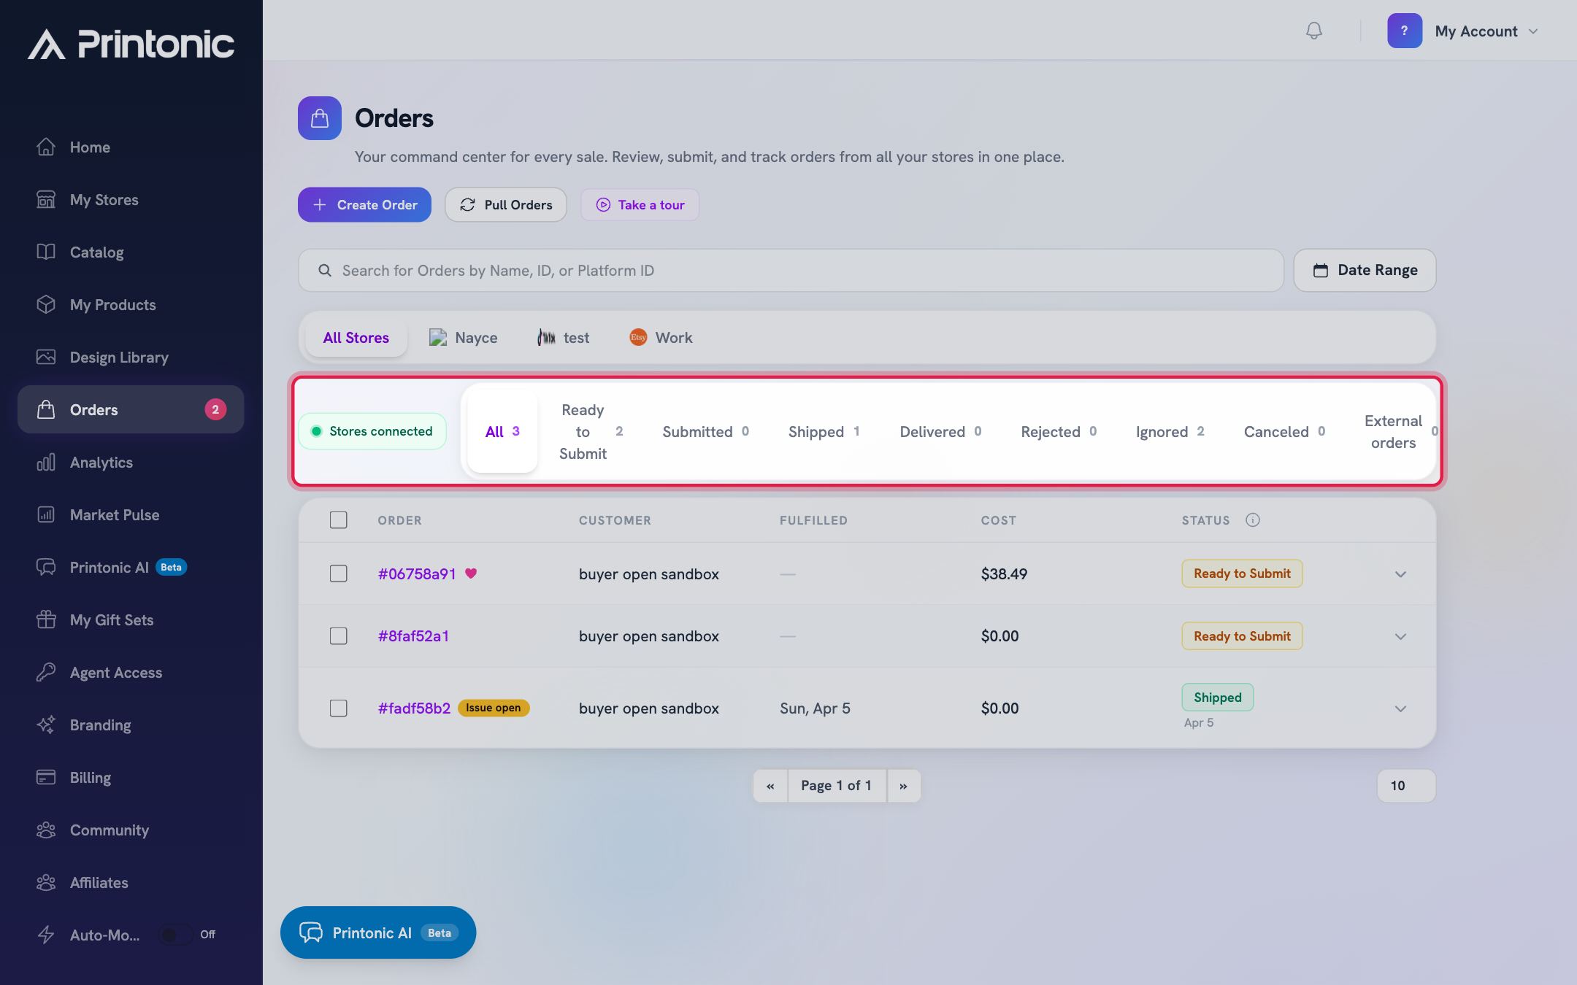Viewport: 1577px width, 985px height.
Task: Open order #8faf52a1 link
Action: point(413,636)
